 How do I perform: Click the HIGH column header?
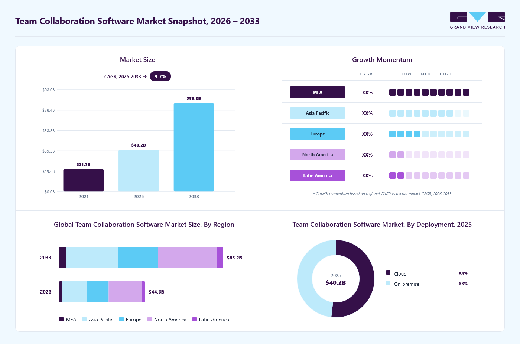(x=446, y=74)
